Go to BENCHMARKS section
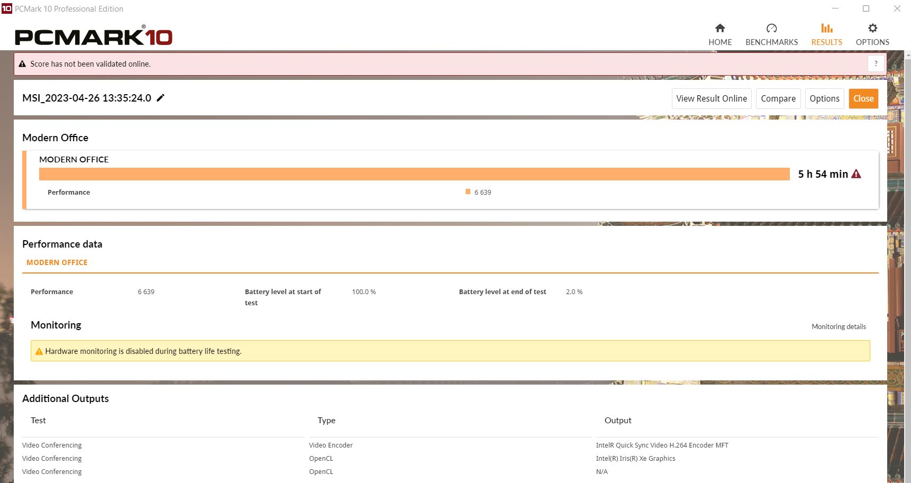 coord(771,35)
